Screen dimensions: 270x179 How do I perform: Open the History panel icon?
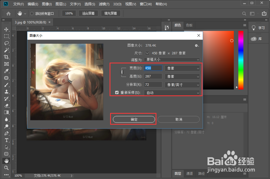[x=167, y=28]
